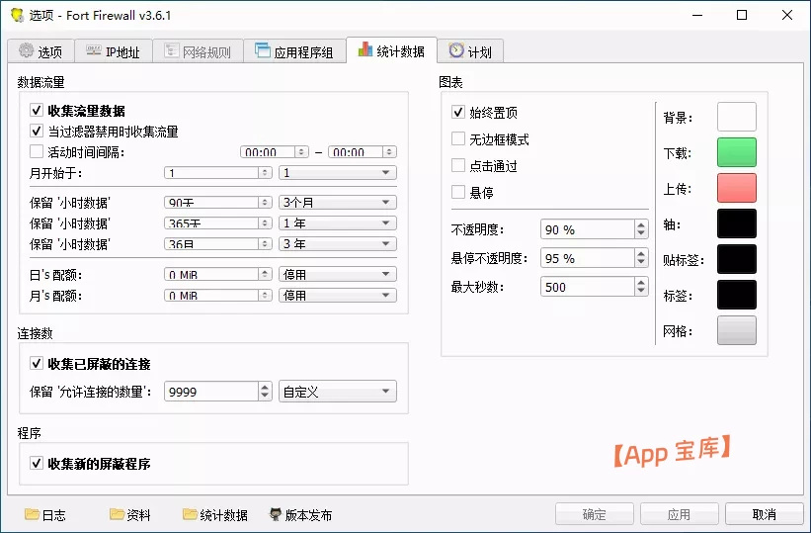
Task: Click the GitHub cat icon for 版本发布
Action: pos(276,514)
